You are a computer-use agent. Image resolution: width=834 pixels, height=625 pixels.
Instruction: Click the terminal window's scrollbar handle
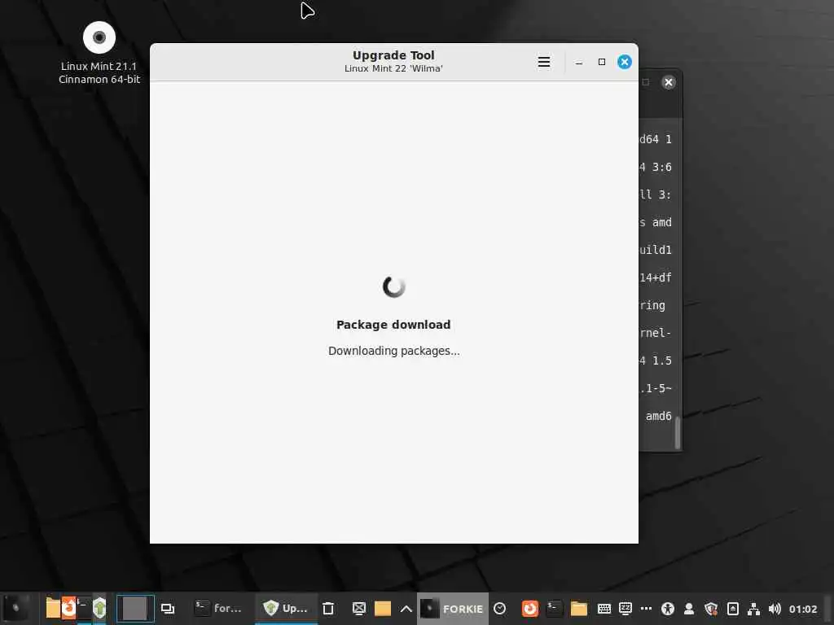(x=677, y=433)
